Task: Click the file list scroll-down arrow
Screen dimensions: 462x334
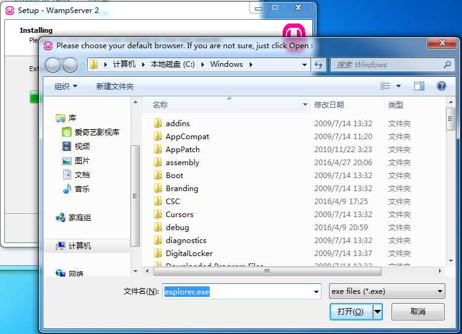Action: pos(450,260)
